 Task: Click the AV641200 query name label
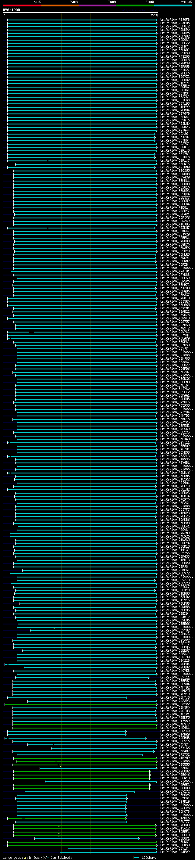[11, 10]
